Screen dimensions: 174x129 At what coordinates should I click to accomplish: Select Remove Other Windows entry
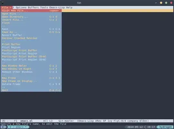click(x=31, y=72)
